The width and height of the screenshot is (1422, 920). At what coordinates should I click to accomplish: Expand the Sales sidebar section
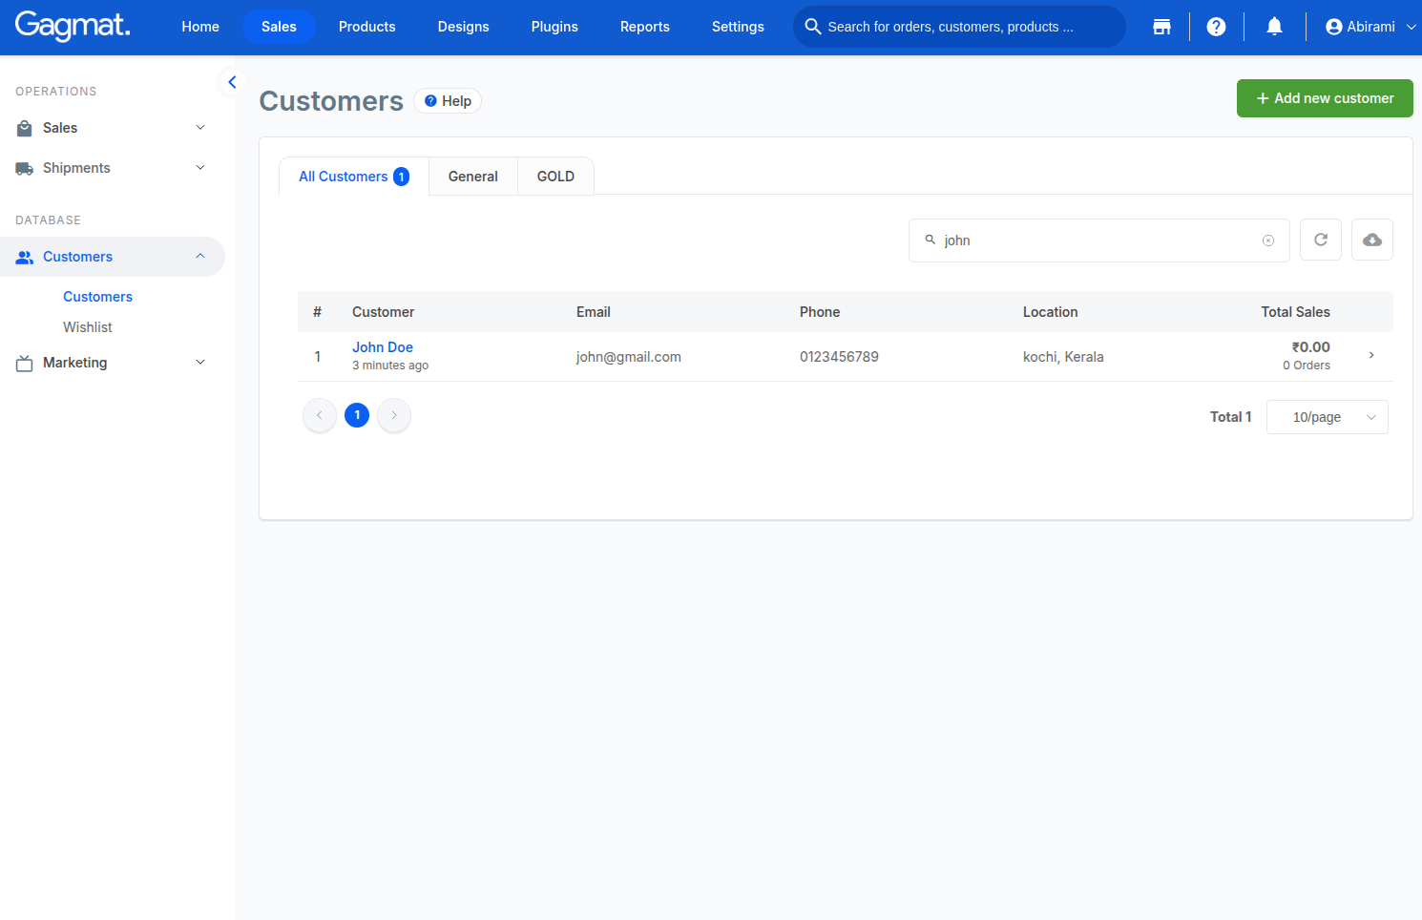click(x=113, y=128)
